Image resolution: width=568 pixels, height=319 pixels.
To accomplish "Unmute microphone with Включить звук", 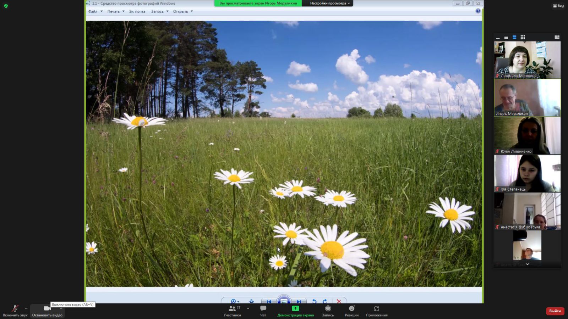I will (x=15, y=310).
